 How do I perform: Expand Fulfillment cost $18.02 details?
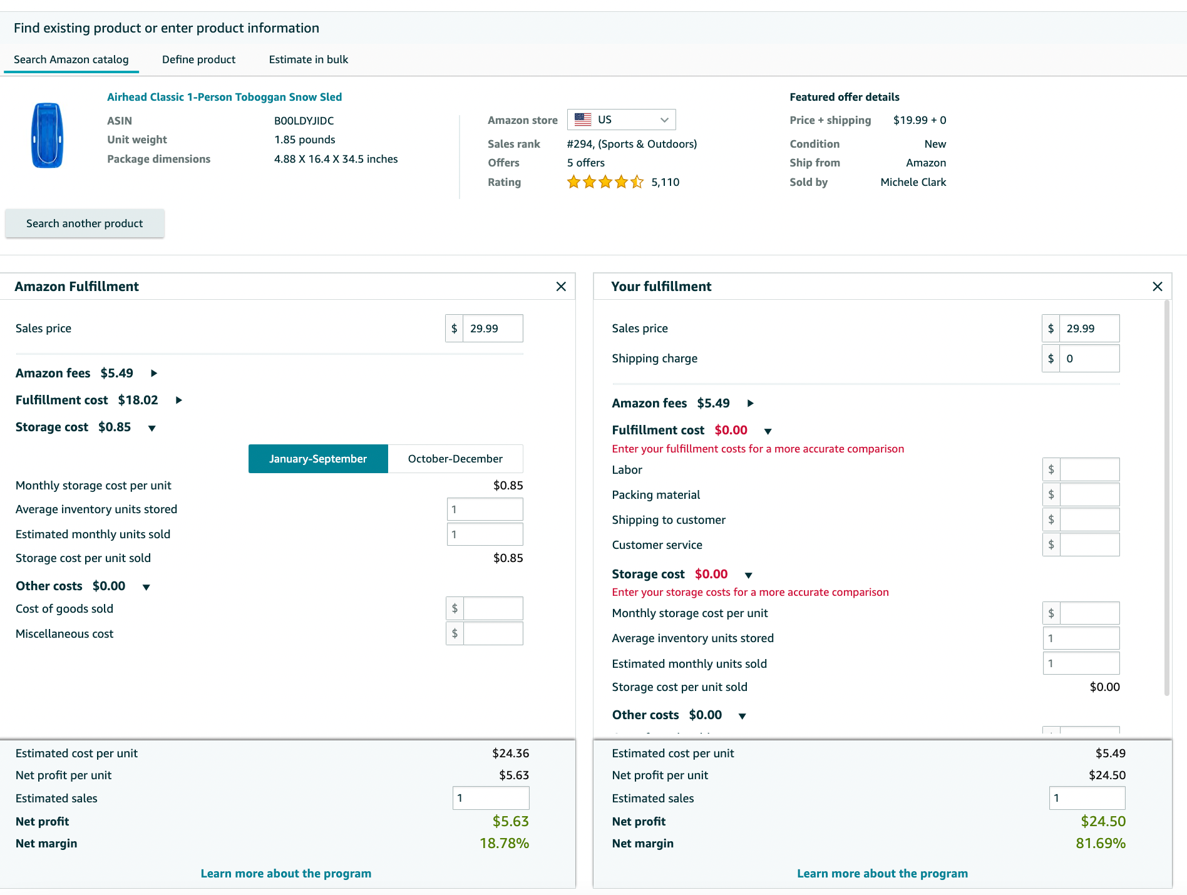[x=179, y=401]
